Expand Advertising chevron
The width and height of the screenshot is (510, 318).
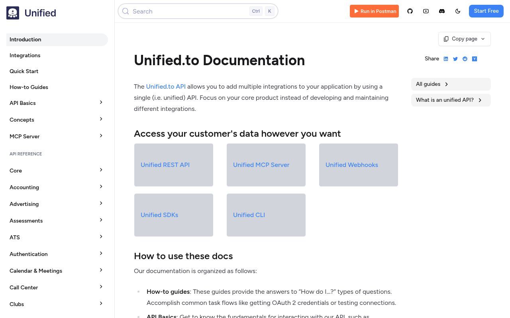click(101, 204)
